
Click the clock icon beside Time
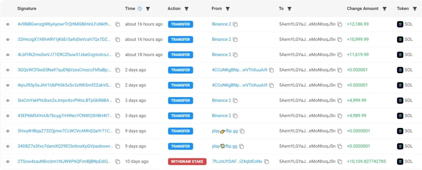[x=140, y=9]
